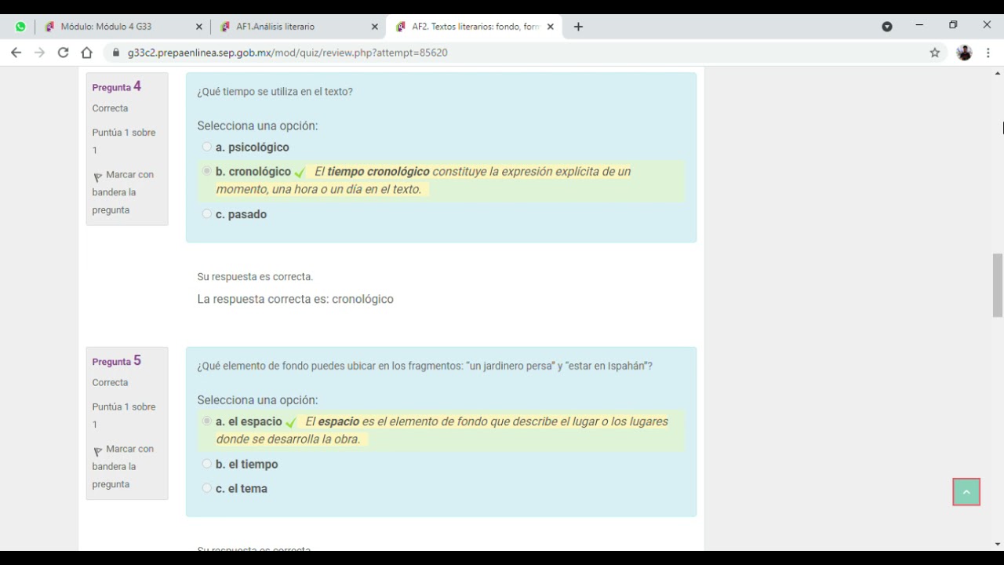This screenshot has height=565, width=1004.
Task: Go forward to next page
Action: pos(40,53)
